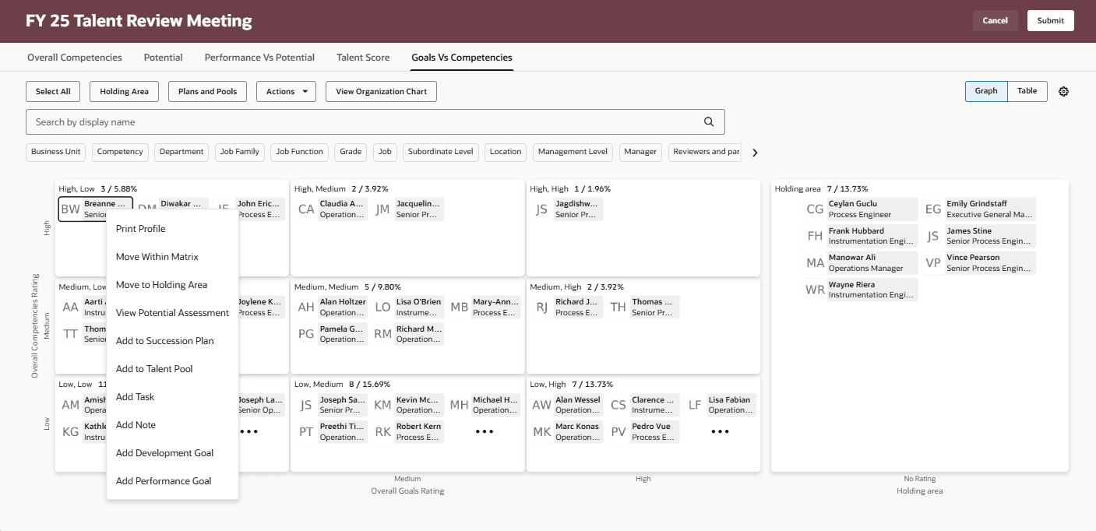Image resolution: width=1096 pixels, height=531 pixels.
Task: Choose Add Performance Goal
Action: (x=172, y=481)
